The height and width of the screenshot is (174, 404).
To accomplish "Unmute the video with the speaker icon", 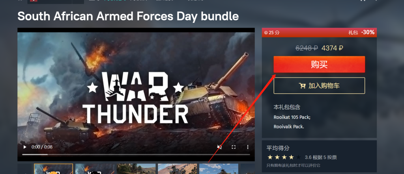I will point(219,147).
